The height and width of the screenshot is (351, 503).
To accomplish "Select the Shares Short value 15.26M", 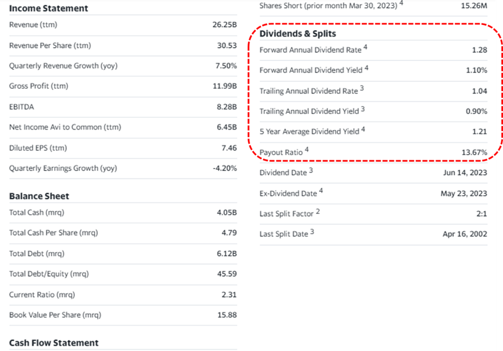I will 473,5.
